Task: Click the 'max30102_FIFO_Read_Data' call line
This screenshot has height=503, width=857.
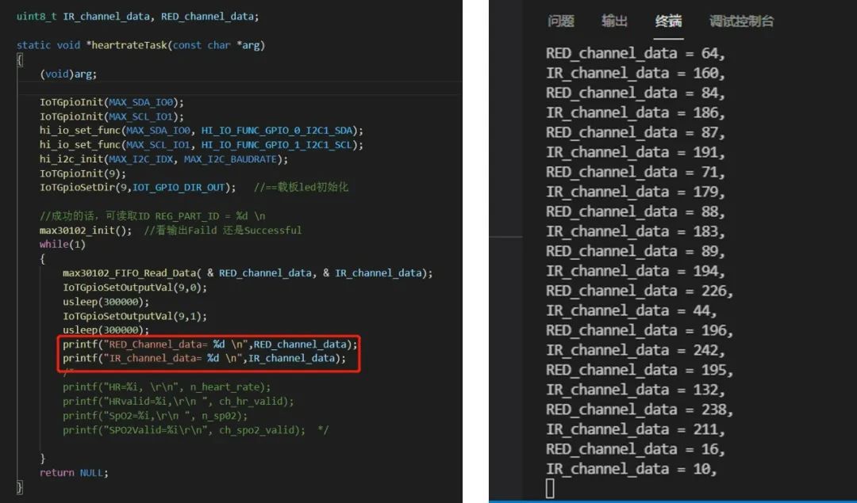Action: [248, 272]
